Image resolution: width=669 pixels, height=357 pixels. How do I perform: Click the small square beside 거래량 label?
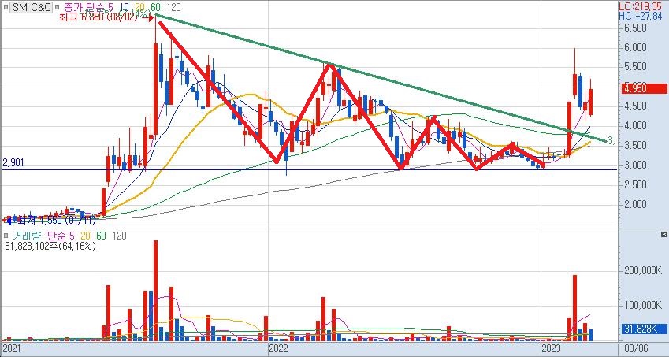[5, 236]
